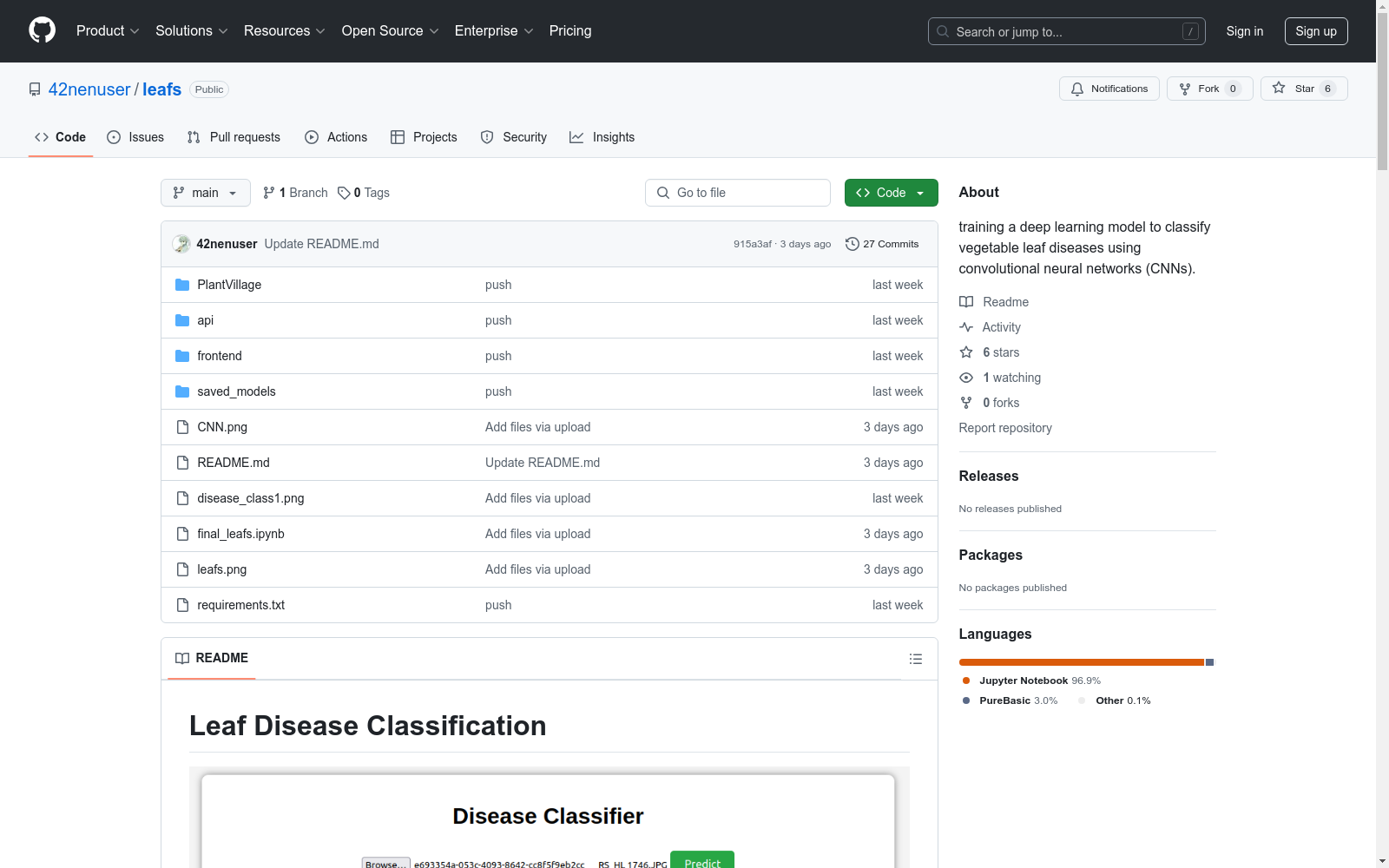The image size is (1389, 868).
Task: Expand the Solutions menu
Action: [x=192, y=30]
